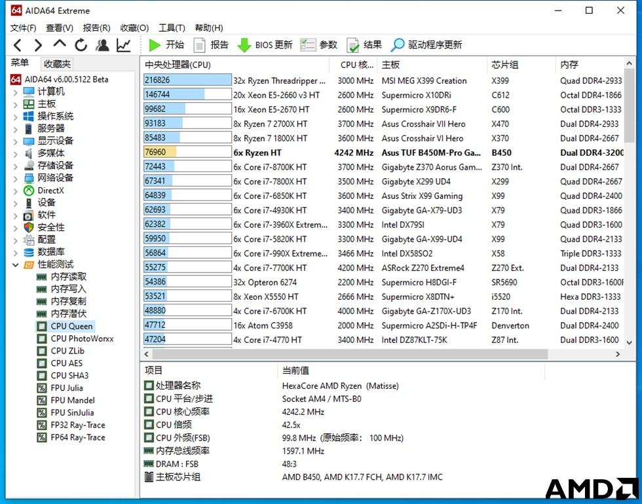Open the 查看(V) menu
The image size is (642, 504).
[x=60, y=27]
